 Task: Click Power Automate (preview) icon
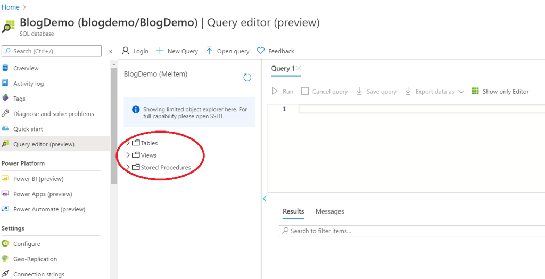5,209
